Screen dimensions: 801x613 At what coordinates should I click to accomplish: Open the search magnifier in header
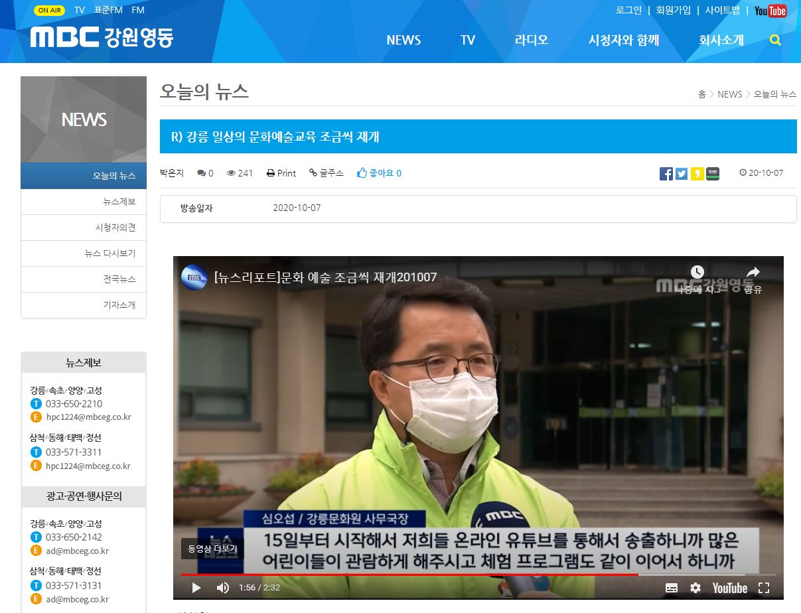click(775, 40)
